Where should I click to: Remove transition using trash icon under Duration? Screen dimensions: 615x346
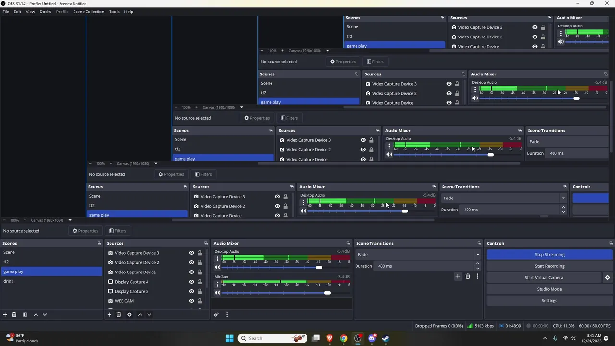coord(467,276)
